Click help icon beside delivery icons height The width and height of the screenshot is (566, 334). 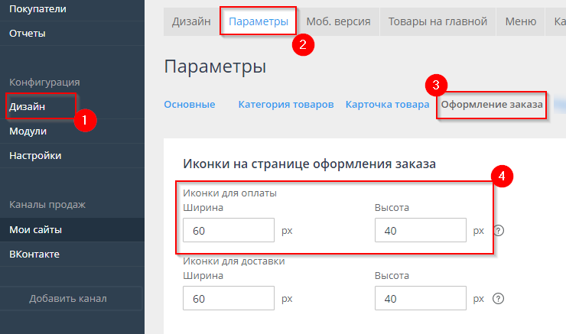pos(499,298)
